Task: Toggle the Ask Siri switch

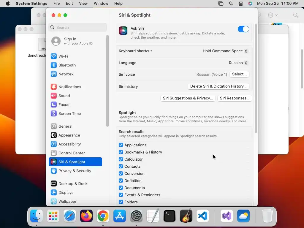Action: (x=243, y=29)
